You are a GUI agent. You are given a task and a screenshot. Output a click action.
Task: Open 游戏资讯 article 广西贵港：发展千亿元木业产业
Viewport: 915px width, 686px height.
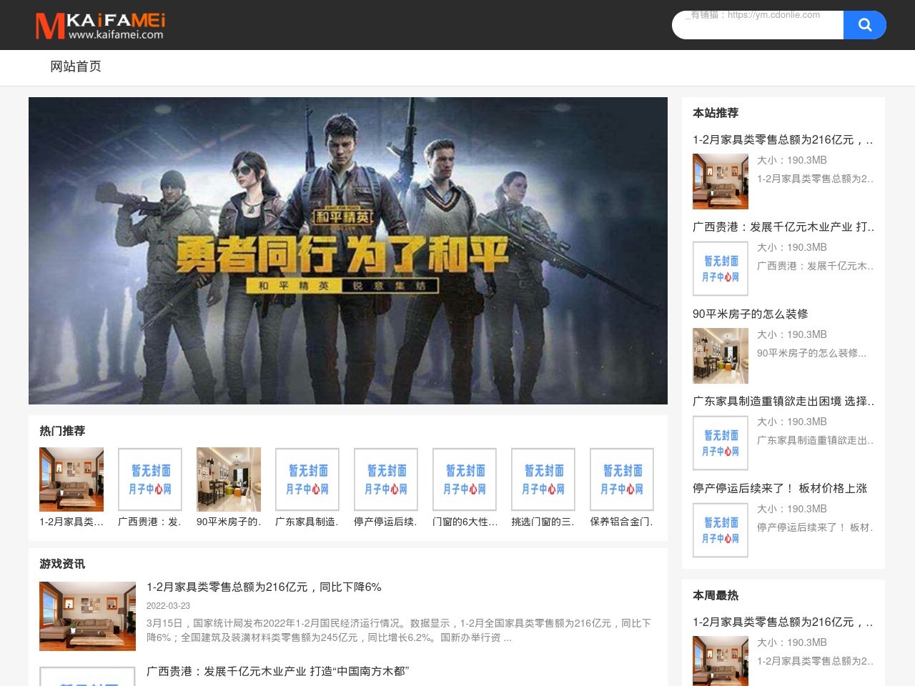point(277,671)
